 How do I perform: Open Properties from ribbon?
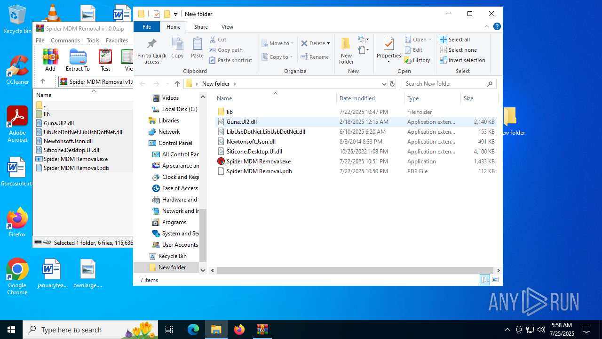[388, 50]
